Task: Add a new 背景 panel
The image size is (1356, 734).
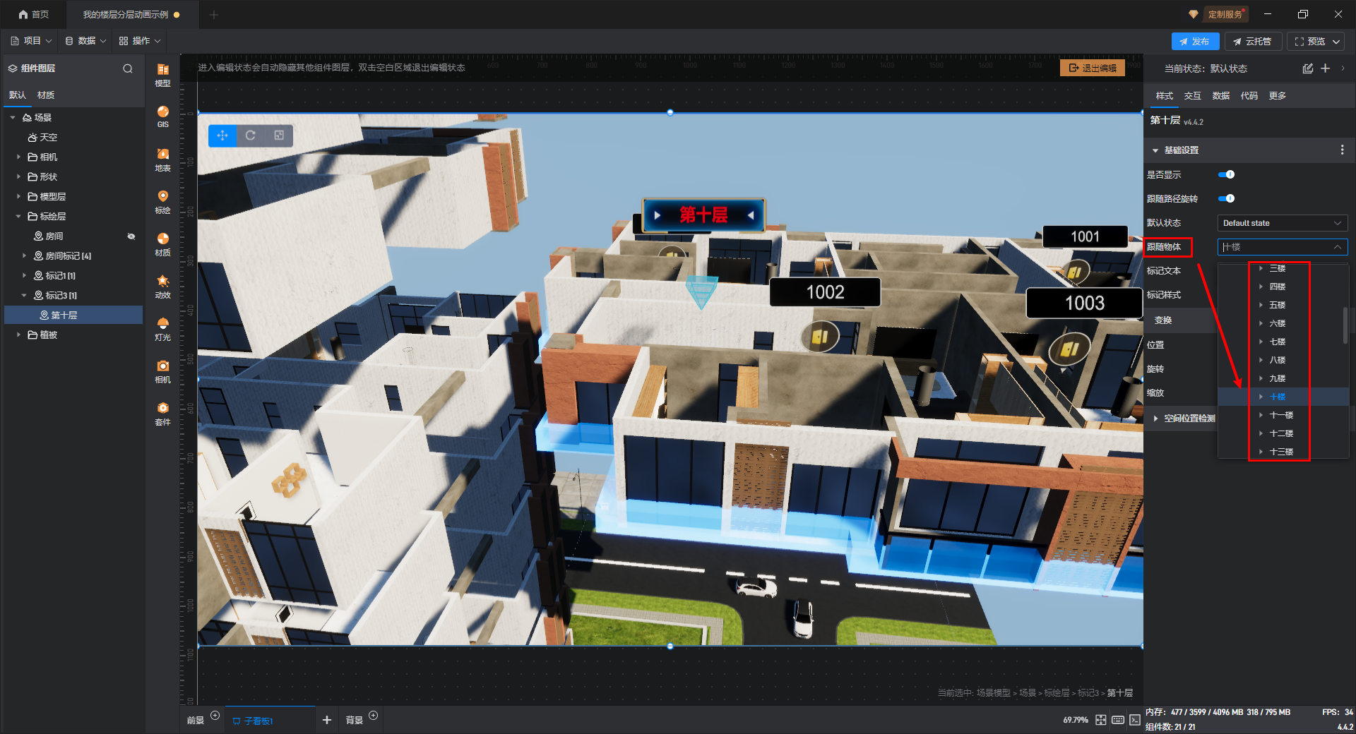Action: (374, 716)
